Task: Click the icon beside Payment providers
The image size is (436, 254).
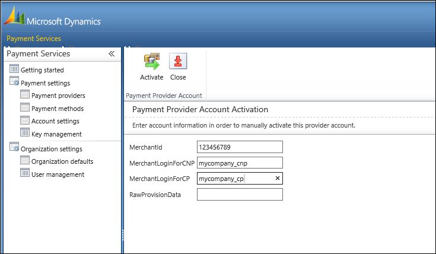Action: tap(25, 95)
